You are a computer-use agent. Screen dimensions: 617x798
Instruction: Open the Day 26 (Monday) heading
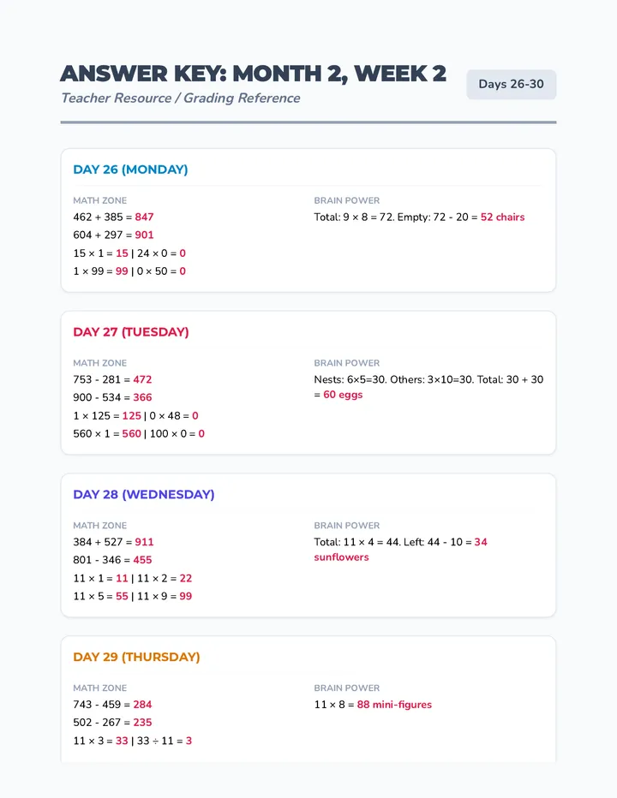pyautogui.click(x=130, y=170)
